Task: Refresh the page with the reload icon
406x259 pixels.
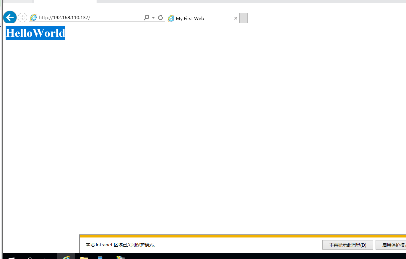Action: point(160,17)
